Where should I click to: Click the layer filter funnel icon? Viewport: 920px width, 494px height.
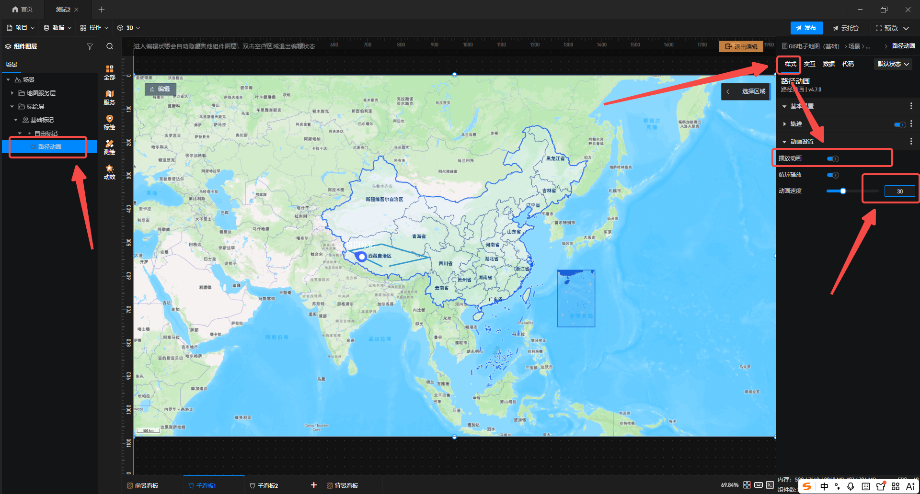pos(90,46)
